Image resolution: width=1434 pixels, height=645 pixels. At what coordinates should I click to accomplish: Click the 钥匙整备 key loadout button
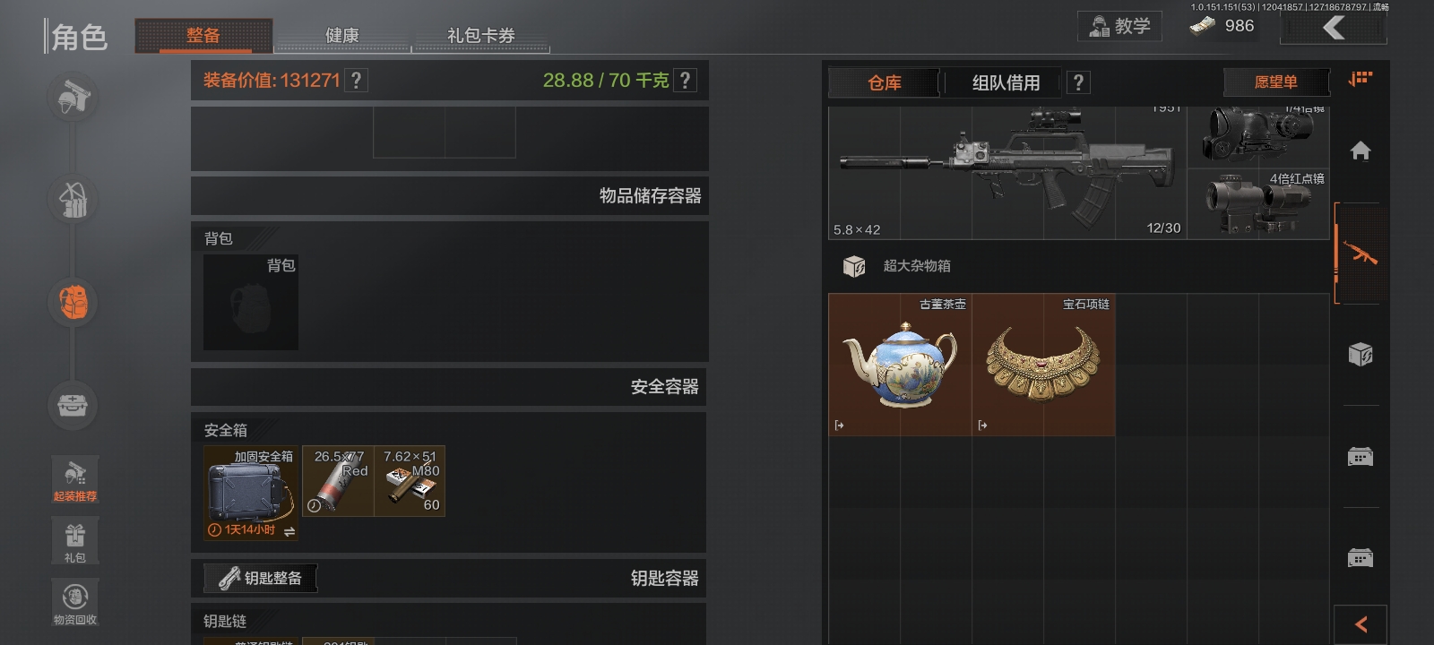coord(261,578)
